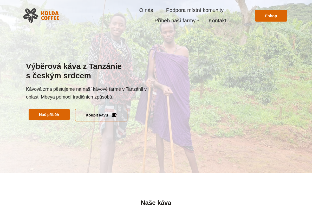Expand the chevron beside Příběh naší farmy
This screenshot has width=312, height=208.
click(198, 21)
